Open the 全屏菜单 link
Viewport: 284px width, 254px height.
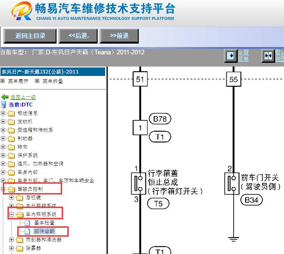(243, 56)
